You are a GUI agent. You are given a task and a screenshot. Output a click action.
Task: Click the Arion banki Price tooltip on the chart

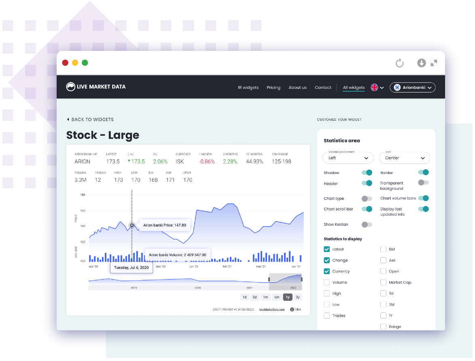click(164, 225)
